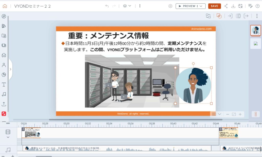Open the Character icon in left sidebar
Viewport: 262px width, 157px height.
click(x=4, y=65)
